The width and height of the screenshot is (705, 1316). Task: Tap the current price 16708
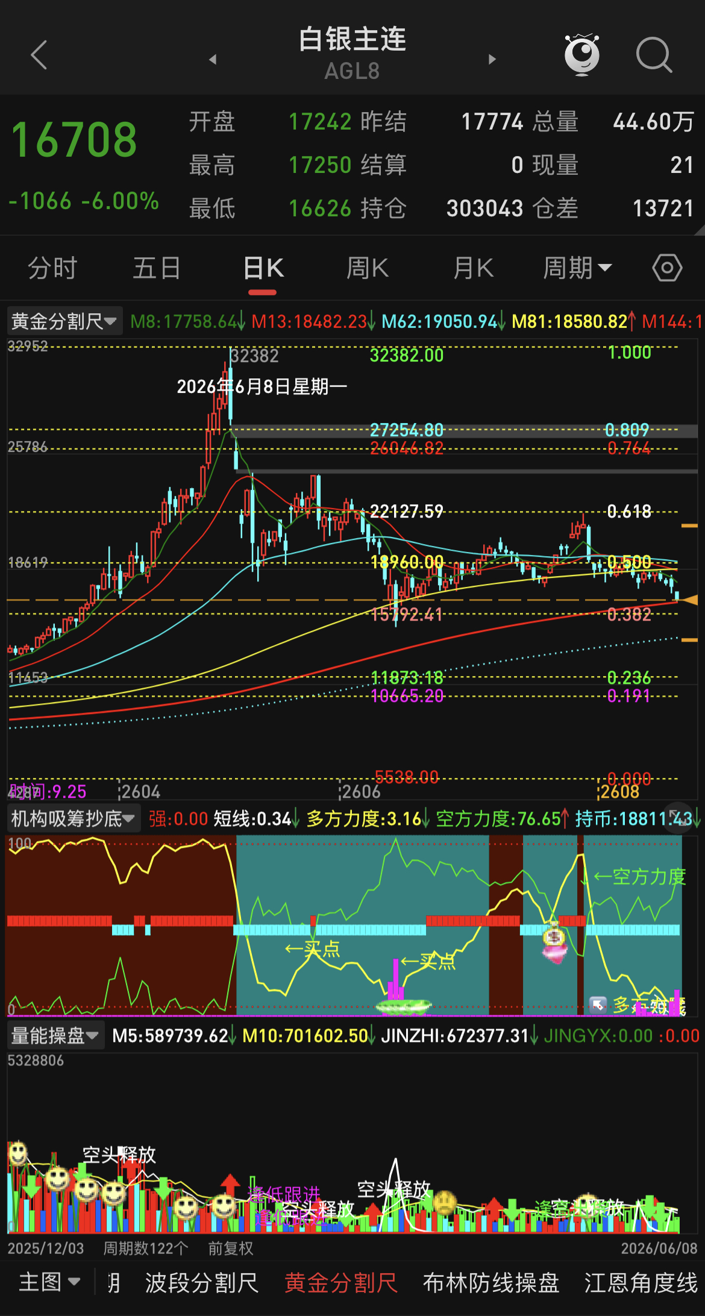click(74, 140)
